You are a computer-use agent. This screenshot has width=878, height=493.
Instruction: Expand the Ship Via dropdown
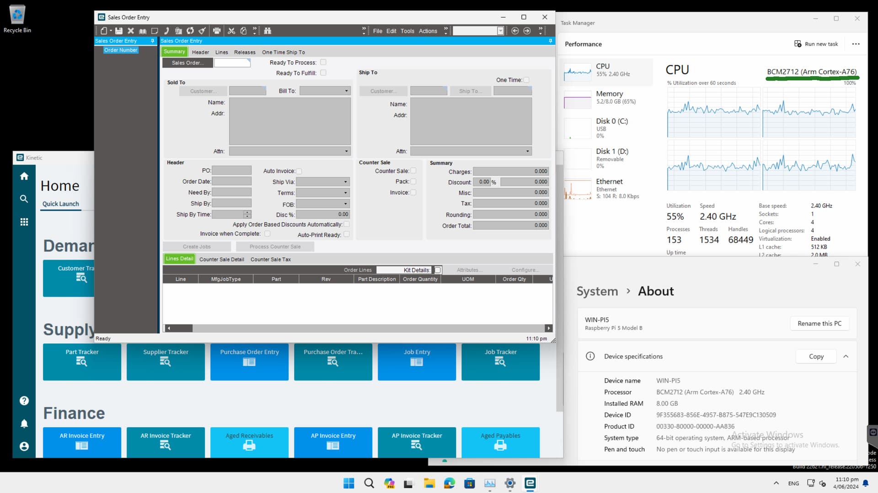346,182
